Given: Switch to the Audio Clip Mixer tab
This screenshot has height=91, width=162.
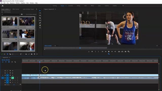Looking at the screenshot, I should (x=28, y=9).
